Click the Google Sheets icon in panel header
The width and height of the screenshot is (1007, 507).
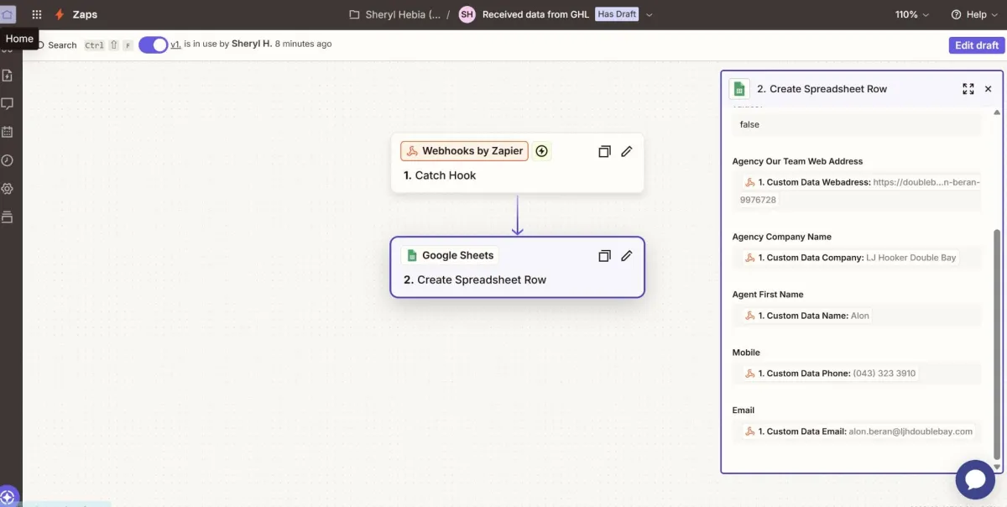click(739, 89)
